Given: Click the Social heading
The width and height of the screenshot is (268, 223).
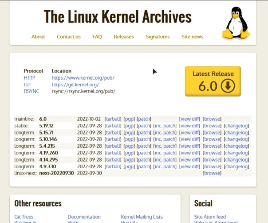Looking at the screenshot, I should tap(203, 203).
